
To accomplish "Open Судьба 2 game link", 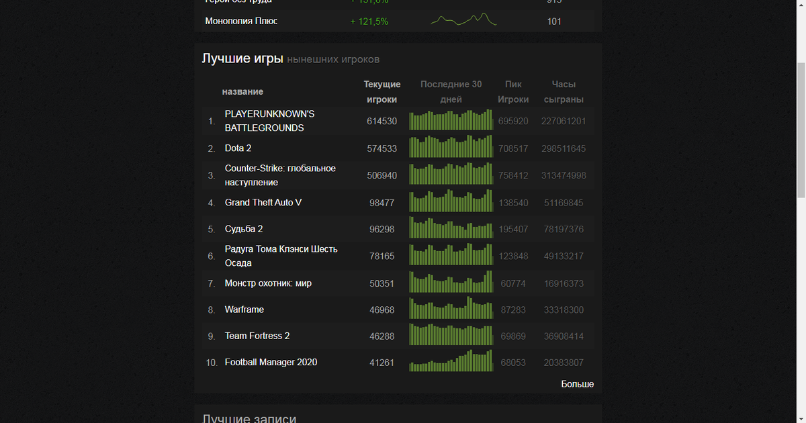I will click(244, 229).
